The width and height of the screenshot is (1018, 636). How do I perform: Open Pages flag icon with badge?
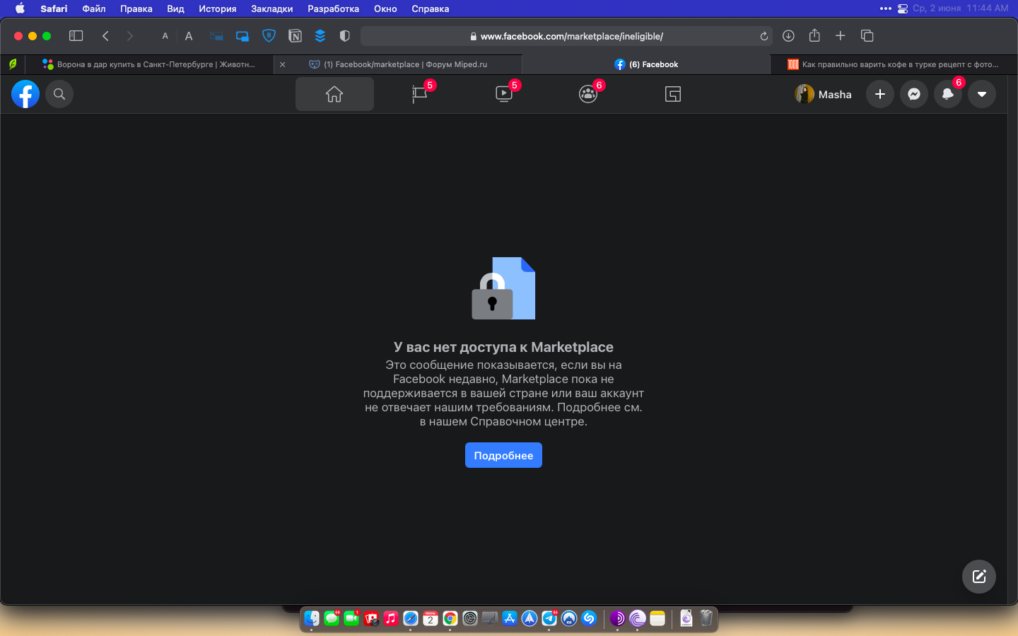[x=420, y=94]
